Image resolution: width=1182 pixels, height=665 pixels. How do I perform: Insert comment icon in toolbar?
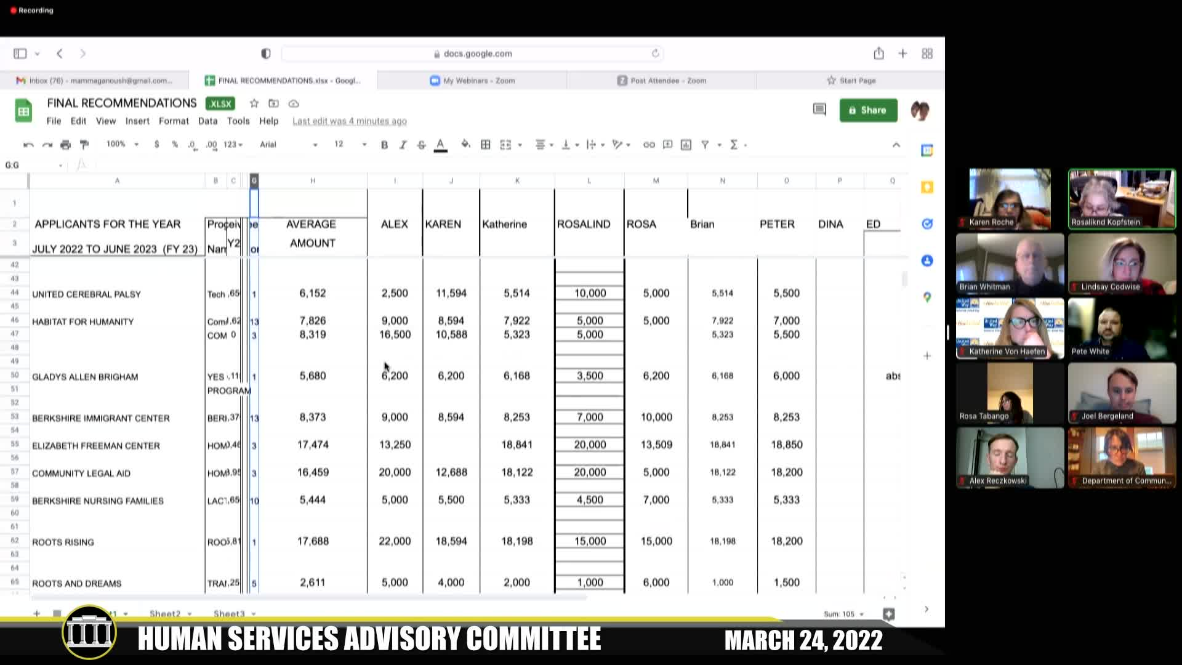tap(667, 145)
